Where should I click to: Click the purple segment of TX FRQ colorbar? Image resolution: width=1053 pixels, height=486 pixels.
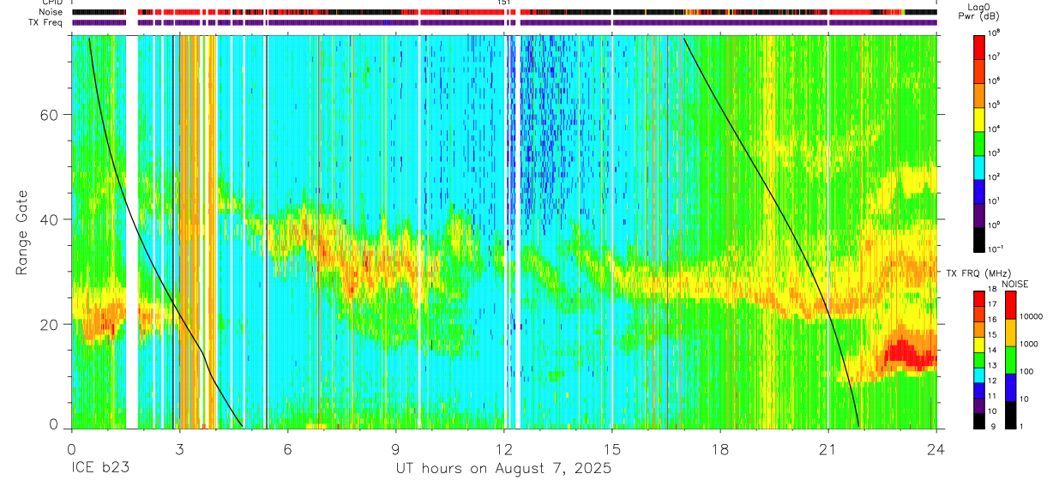(x=979, y=405)
